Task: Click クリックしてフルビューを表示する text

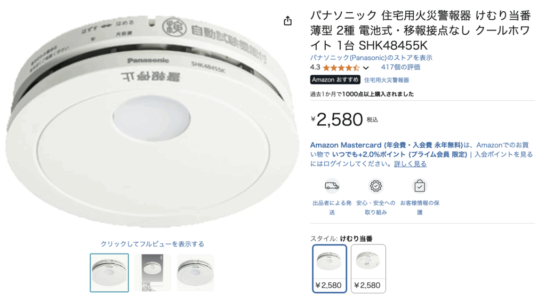Action: click(x=152, y=244)
